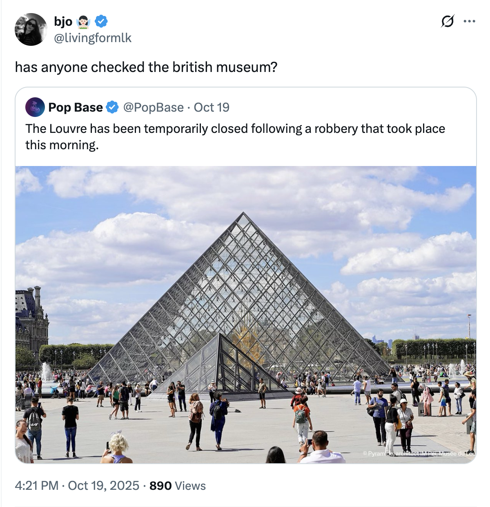490x507 pixels.
Task: Click bjo's blue verified badge
Action: coord(101,21)
